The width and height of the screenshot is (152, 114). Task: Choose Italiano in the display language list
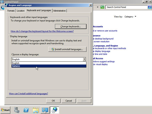click(x=49, y=66)
